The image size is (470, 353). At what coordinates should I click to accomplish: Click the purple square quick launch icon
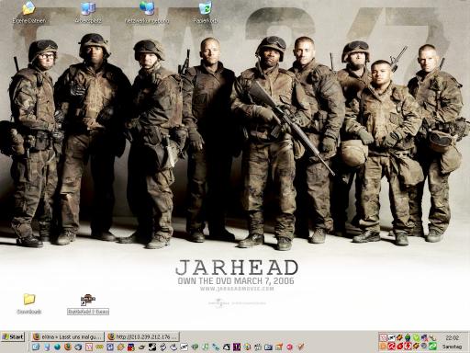(237, 347)
